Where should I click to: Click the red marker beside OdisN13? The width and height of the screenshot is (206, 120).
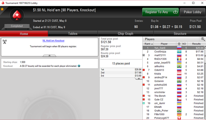click(x=144, y=70)
